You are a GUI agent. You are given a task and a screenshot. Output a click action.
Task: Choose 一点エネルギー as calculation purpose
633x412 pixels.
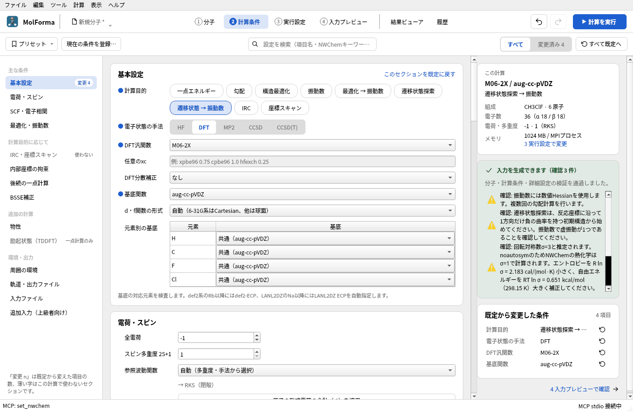196,91
